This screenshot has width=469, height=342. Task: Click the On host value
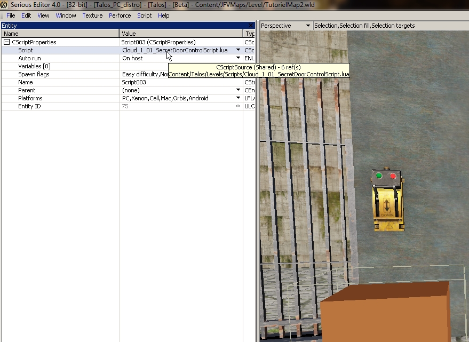[132, 58]
